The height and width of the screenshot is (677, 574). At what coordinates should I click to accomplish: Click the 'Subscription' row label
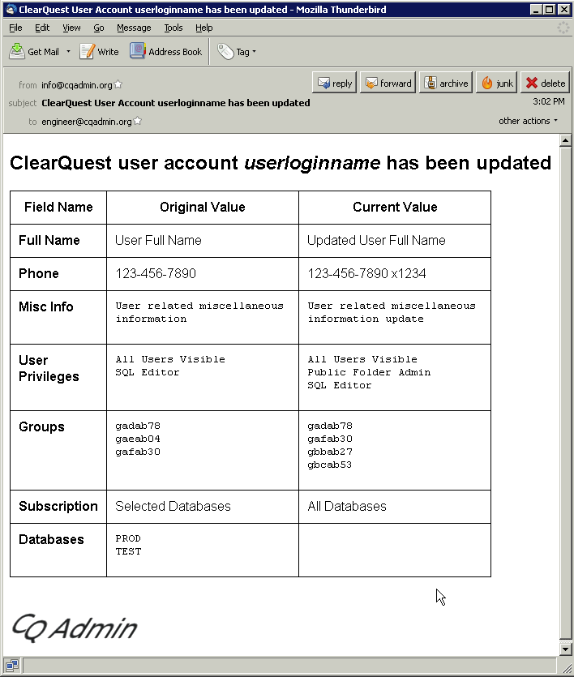pos(58,507)
